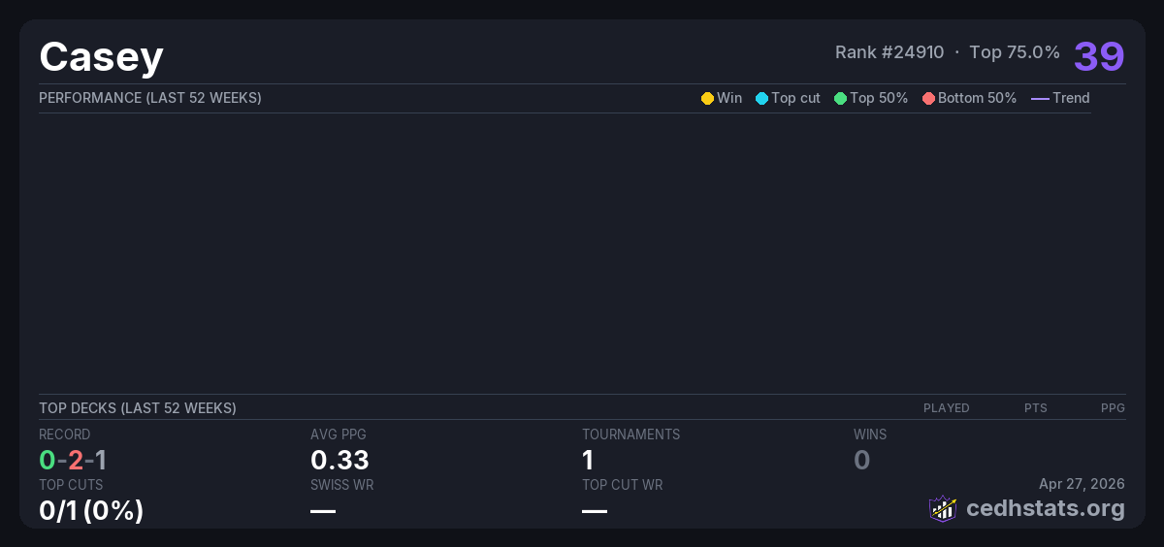Screen dimensions: 1164x547
Task: Sort by the PTS column header
Action: click(x=1035, y=408)
